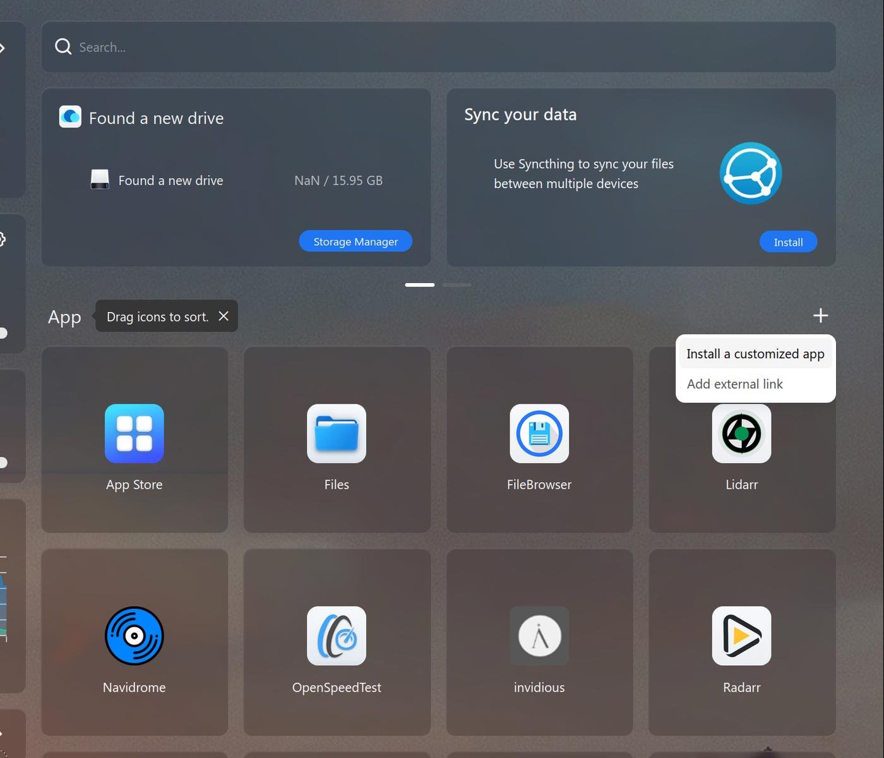Click the Found a new drive entry
The width and height of the screenshot is (884, 758).
coord(170,181)
